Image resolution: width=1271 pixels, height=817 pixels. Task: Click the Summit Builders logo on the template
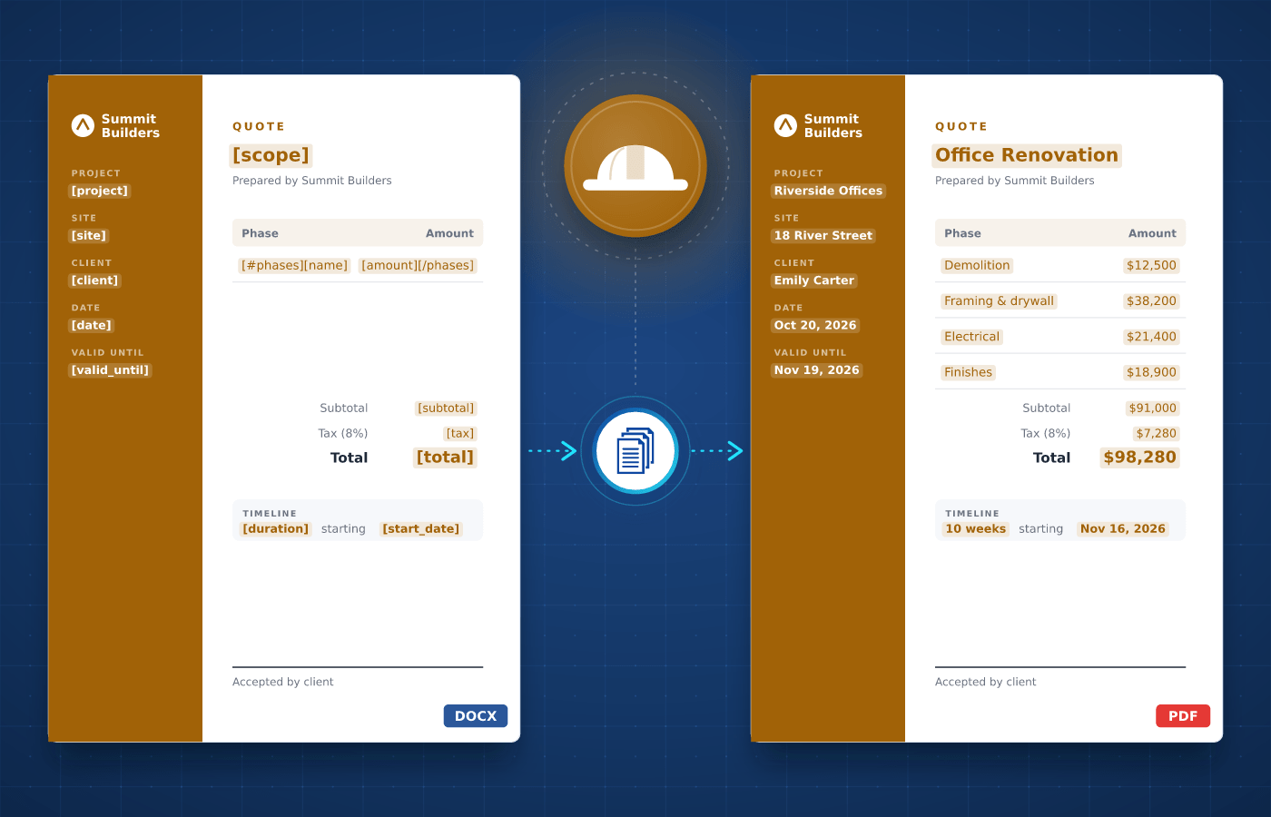(x=115, y=125)
